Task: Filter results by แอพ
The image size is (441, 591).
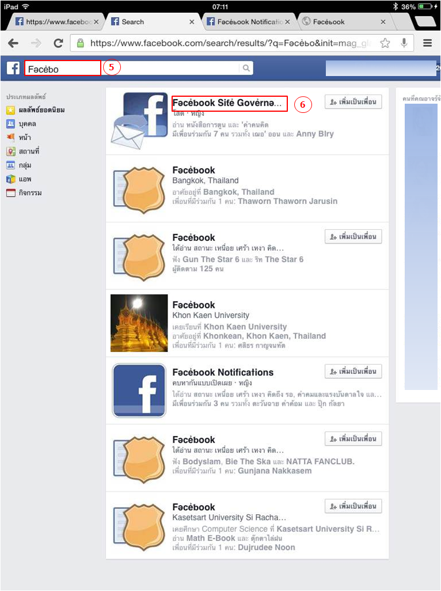Action: coord(19,179)
